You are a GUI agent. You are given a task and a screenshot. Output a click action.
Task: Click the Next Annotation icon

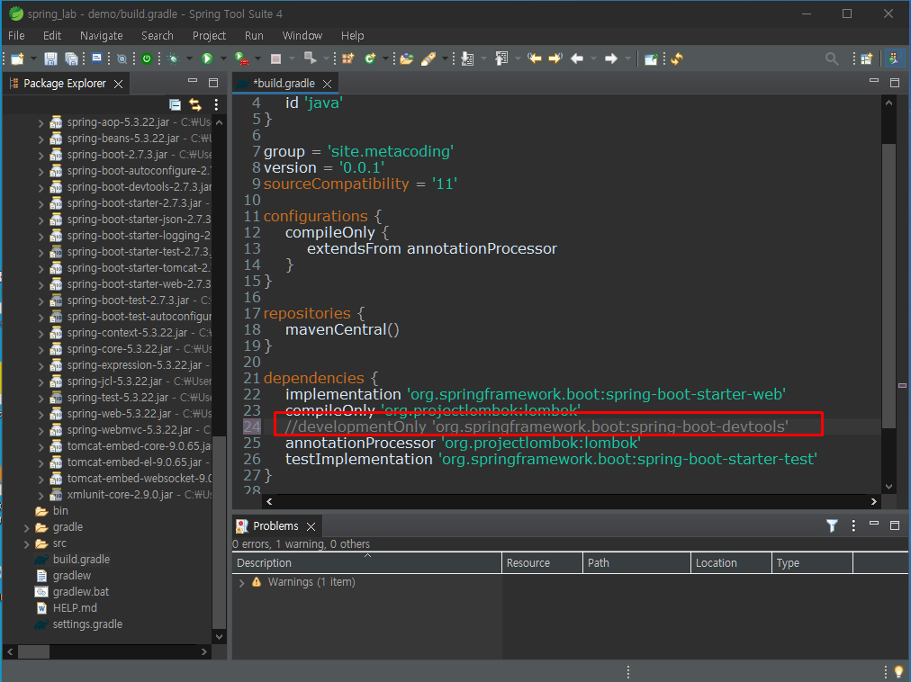click(x=467, y=58)
